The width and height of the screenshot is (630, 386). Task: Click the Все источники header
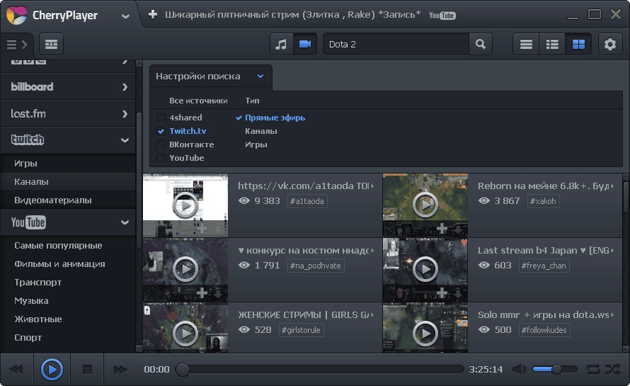[x=198, y=101]
